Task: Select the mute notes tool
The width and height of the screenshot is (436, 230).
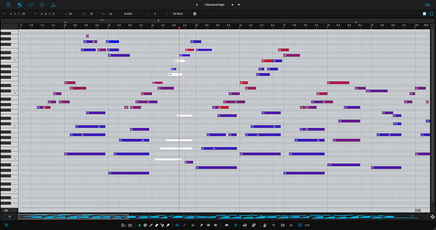Action: (x=145, y=225)
